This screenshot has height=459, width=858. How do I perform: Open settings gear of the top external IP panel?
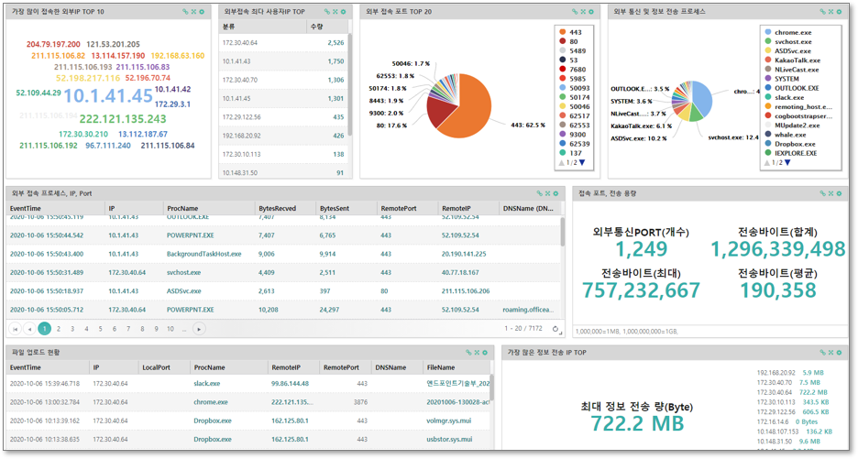click(202, 12)
